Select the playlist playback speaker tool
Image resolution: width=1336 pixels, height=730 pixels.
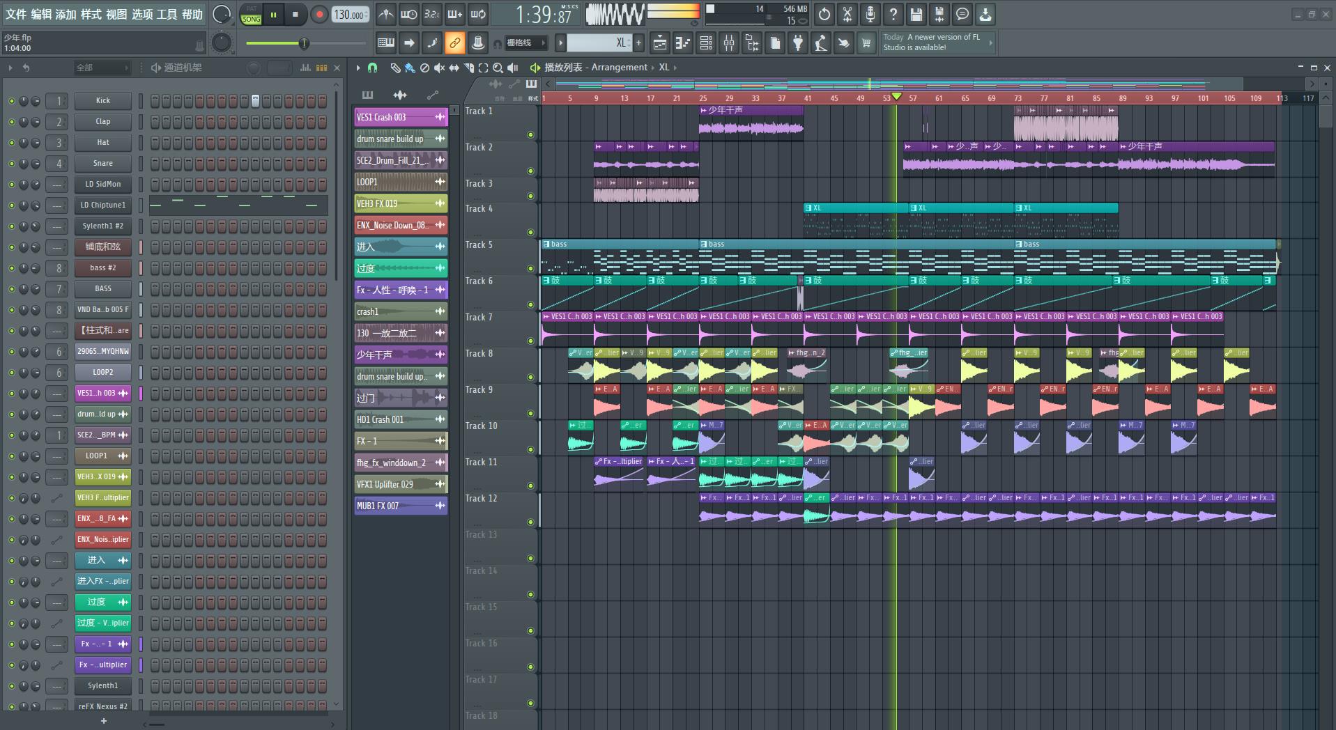(x=513, y=68)
